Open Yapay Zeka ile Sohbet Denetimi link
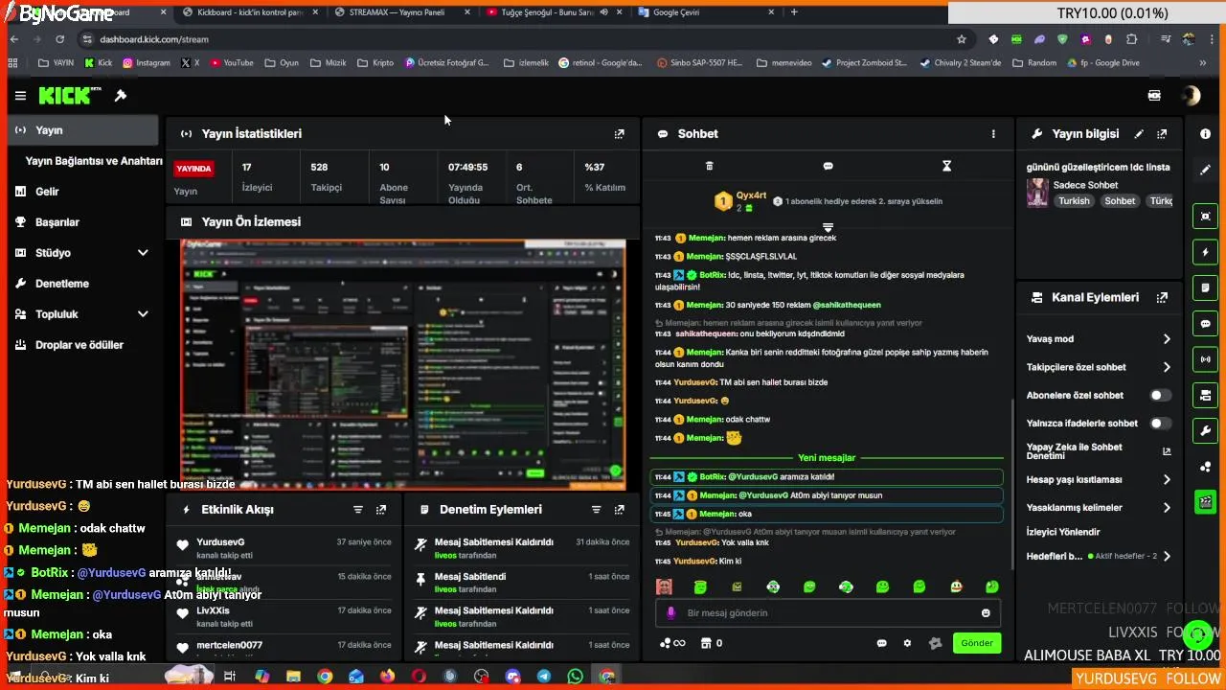The height and width of the screenshot is (690, 1226). click(x=1099, y=451)
